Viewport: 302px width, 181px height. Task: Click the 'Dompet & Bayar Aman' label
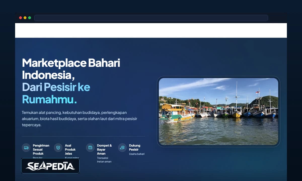pos(104,150)
